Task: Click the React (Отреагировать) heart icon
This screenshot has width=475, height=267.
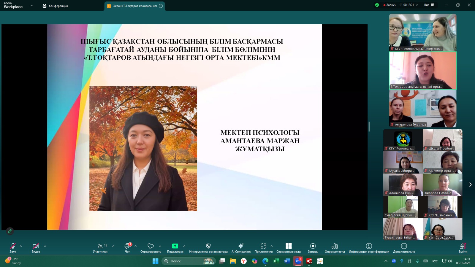Action: (x=151, y=248)
